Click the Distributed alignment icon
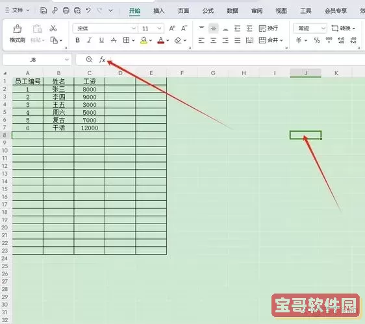The width and height of the screenshot is (365, 324). 249,40
